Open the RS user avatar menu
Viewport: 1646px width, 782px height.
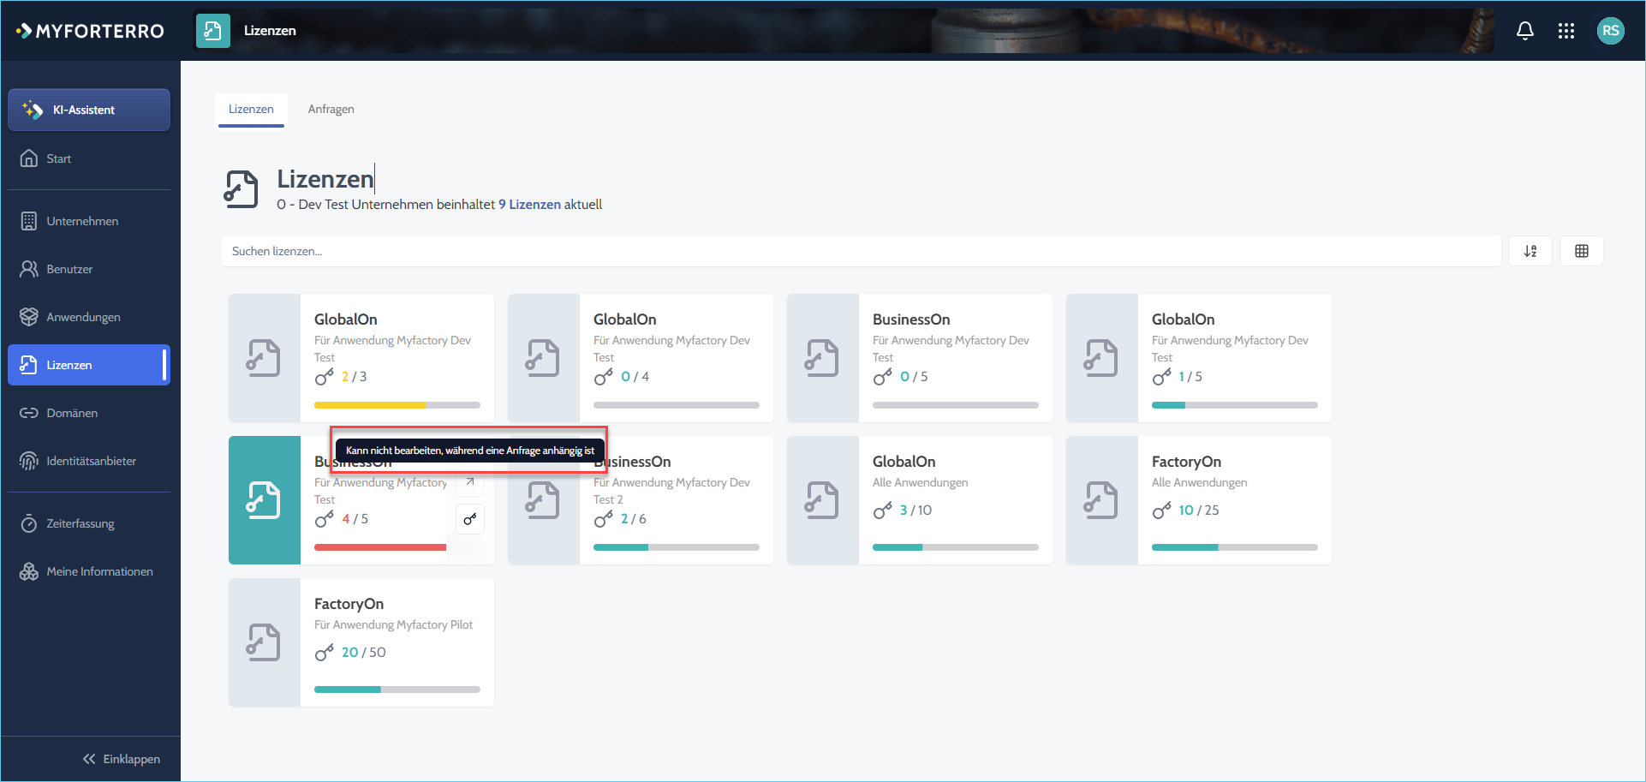(1610, 31)
